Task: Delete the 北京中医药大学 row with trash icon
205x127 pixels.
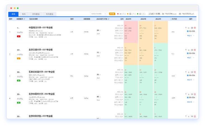Action: 195,94
